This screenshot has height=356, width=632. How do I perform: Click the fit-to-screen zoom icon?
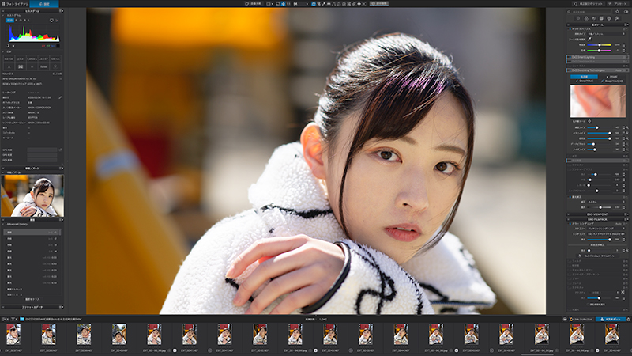[283, 4]
